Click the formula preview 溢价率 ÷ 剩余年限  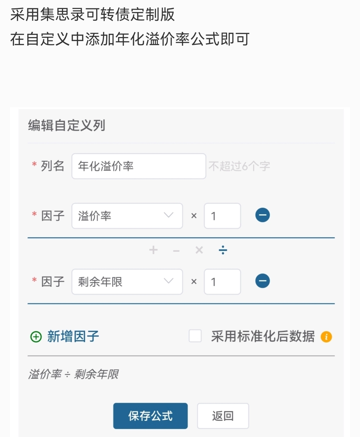pos(73,374)
